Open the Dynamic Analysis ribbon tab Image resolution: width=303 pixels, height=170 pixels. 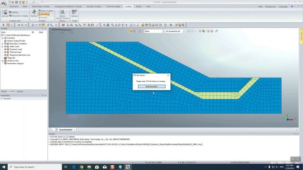coord(94,6)
